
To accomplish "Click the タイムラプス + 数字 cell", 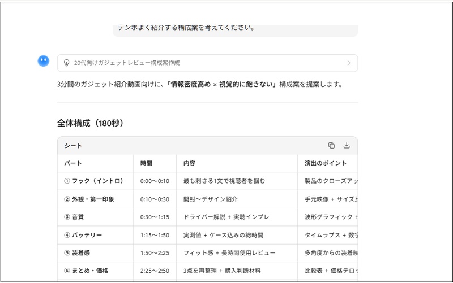I will pyautogui.click(x=328, y=235).
